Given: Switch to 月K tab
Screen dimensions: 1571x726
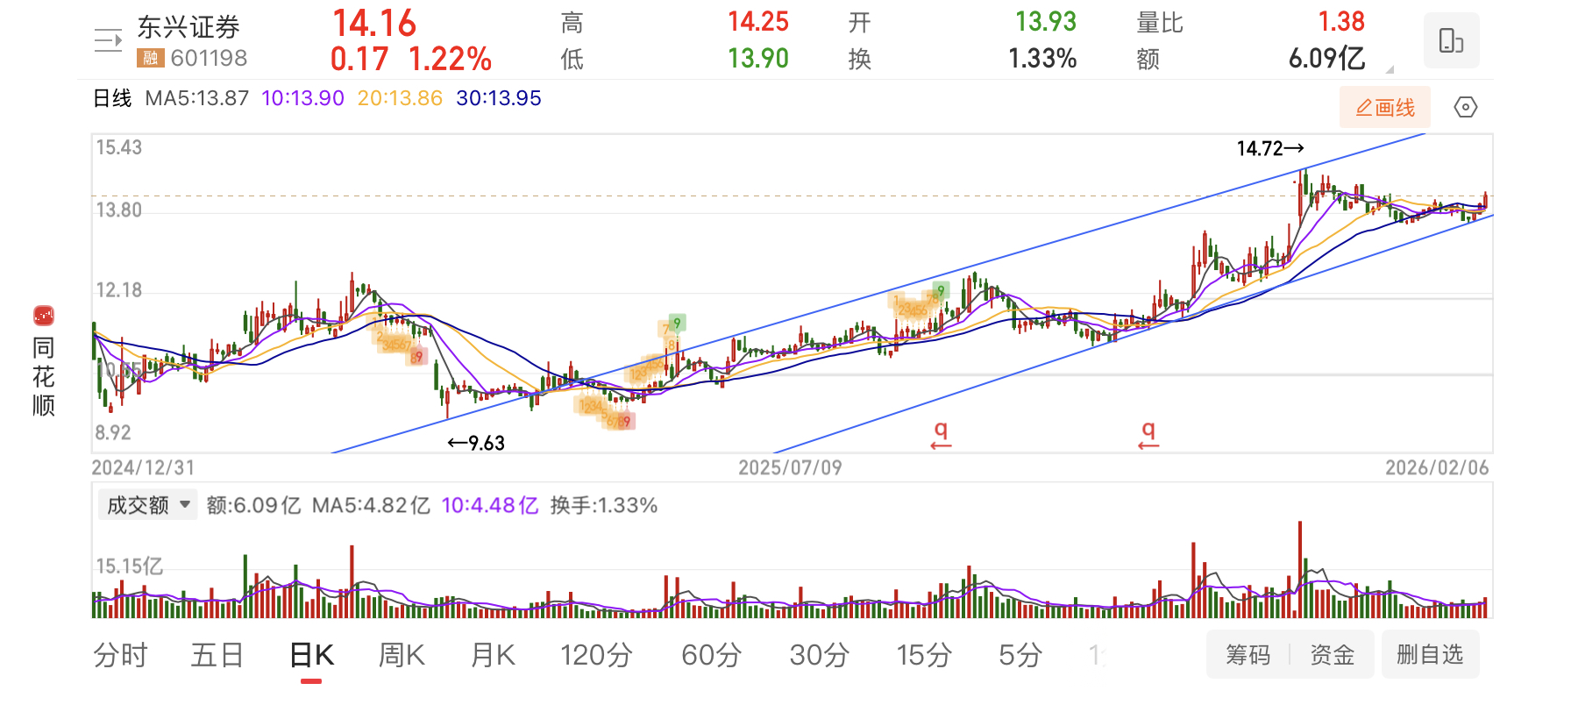Looking at the screenshot, I should click(x=493, y=655).
